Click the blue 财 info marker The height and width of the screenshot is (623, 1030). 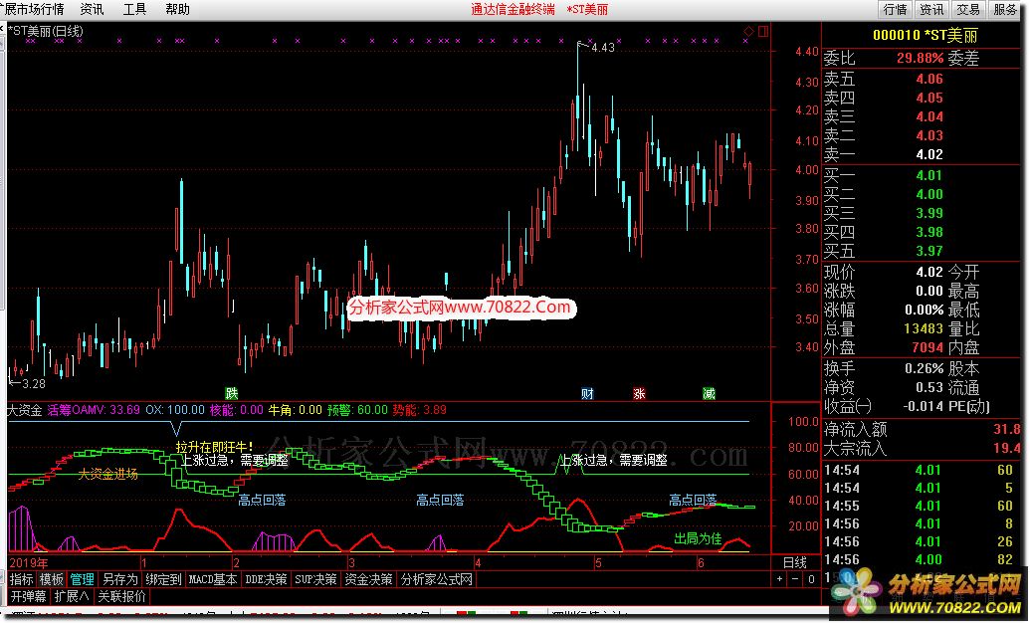coord(587,394)
